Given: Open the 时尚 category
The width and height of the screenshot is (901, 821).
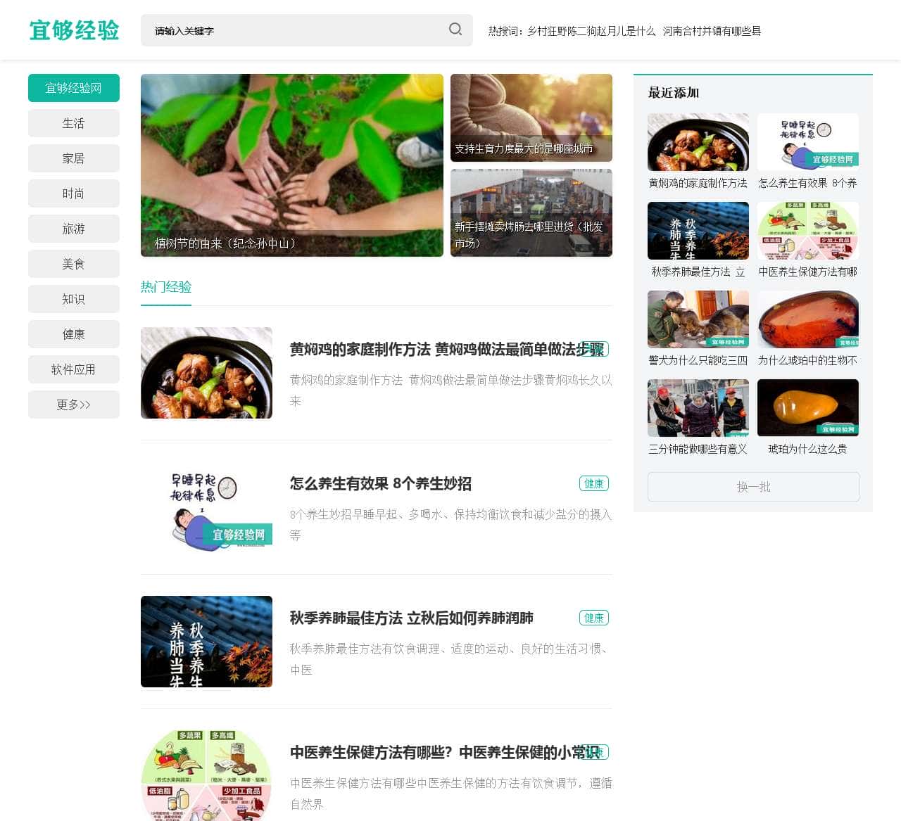Looking at the screenshot, I should pos(74,193).
